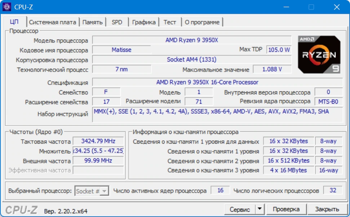Click the Расширение семейства value 17
Viewport: 350px width, 217px height.
coord(106,101)
